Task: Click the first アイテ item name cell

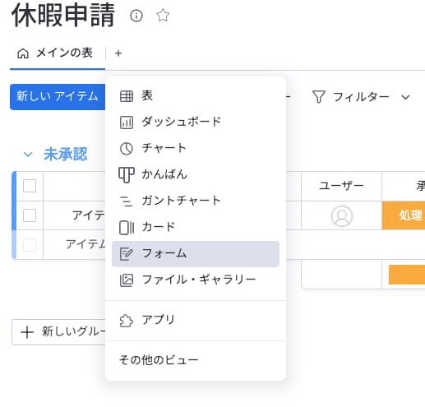Action: pos(74,215)
